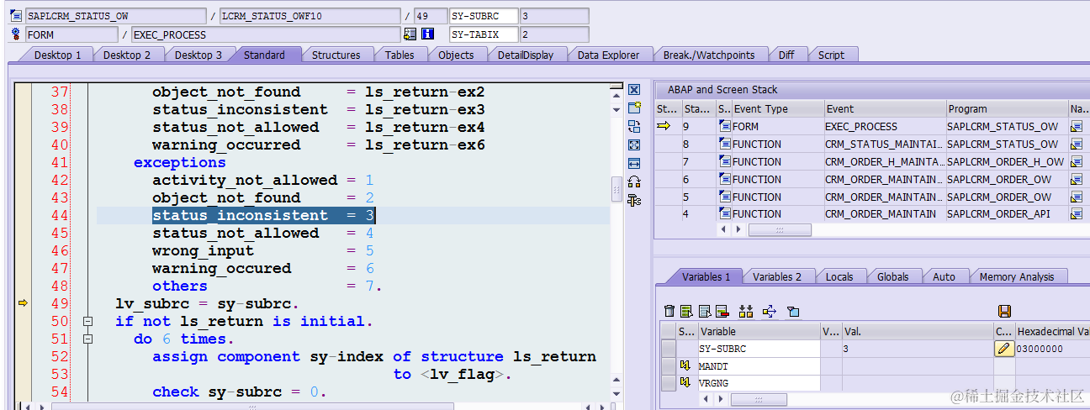Click the Hexadecimal Value column header
The height and width of the screenshot is (410, 1090).
(x=1053, y=331)
